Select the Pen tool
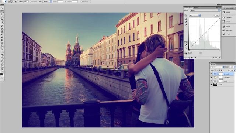 (x=2, y=49)
